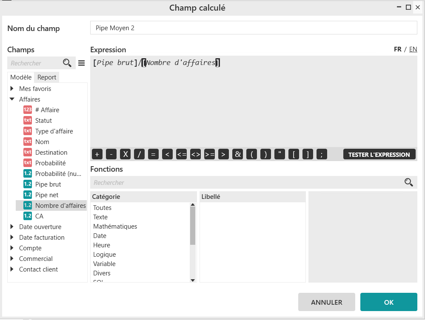425x320 pixels.
Task: Click the plus operator button
Action: point(97,154)
